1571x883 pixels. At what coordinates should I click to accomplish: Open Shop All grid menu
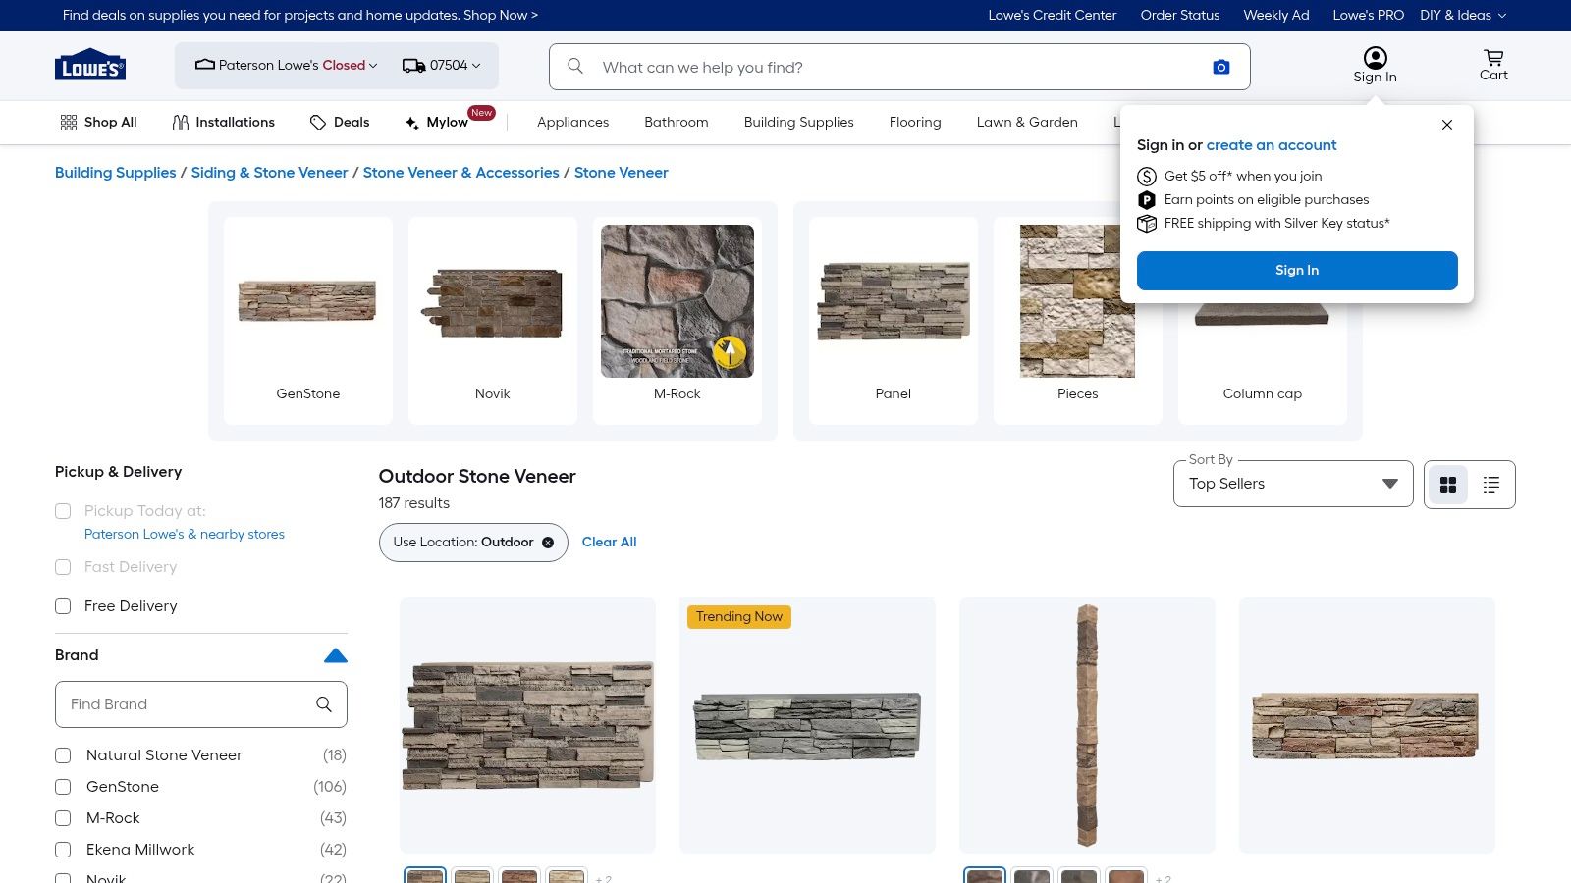coord(98,123)
